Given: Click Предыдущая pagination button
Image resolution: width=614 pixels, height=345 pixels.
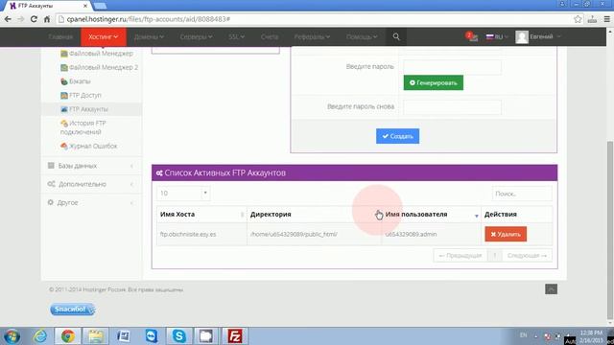Looking at the screenshot, I should click(460, 256).
